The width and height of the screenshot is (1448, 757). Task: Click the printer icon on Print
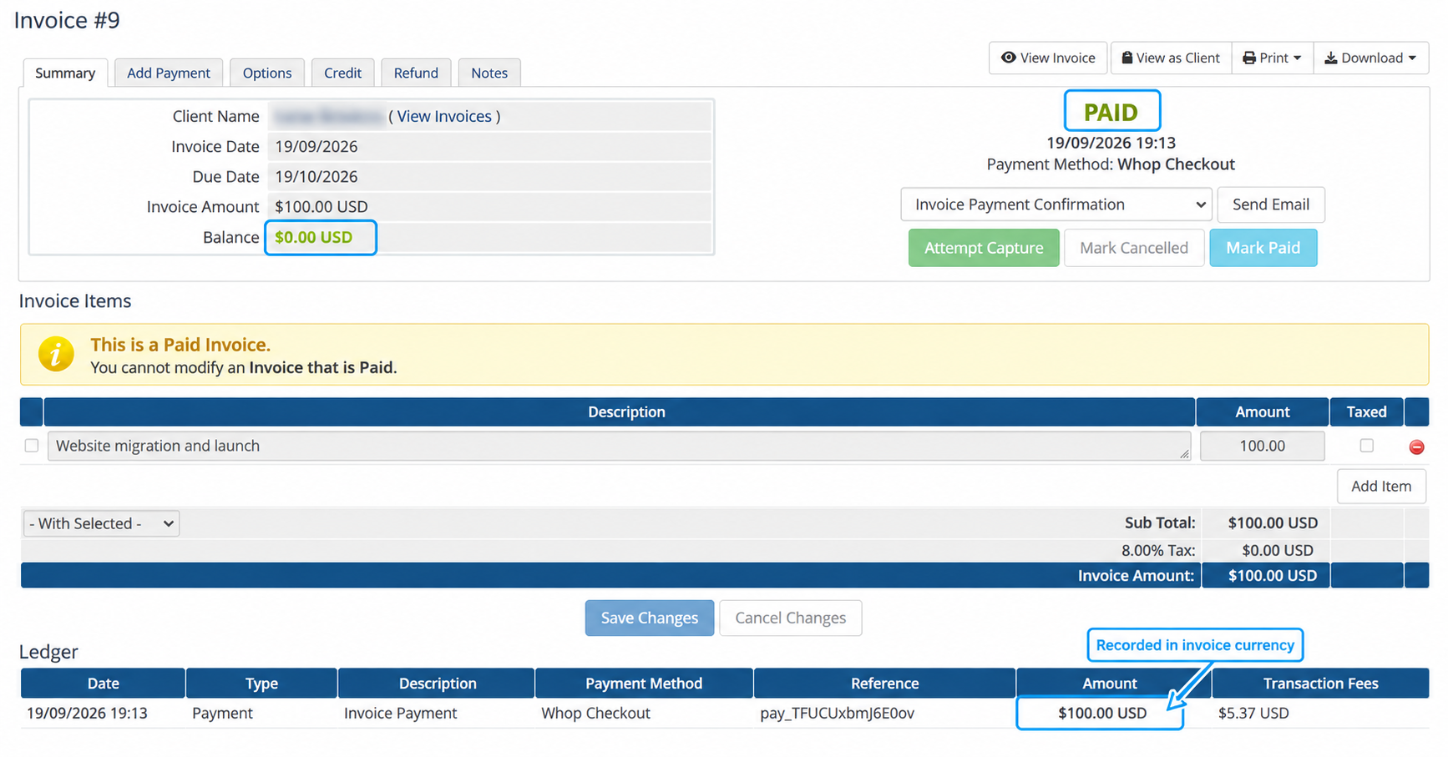pos(1249,58)
